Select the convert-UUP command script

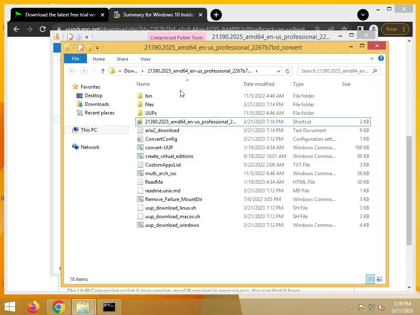pyautogui.click(x=159, y=148)
